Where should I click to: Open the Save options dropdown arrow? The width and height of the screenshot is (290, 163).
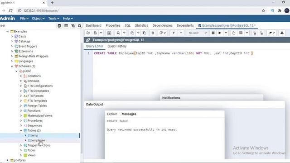point(101,33)
